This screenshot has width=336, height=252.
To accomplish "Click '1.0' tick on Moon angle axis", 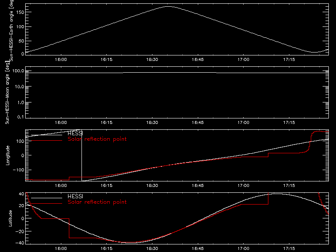I will [21, 102].
